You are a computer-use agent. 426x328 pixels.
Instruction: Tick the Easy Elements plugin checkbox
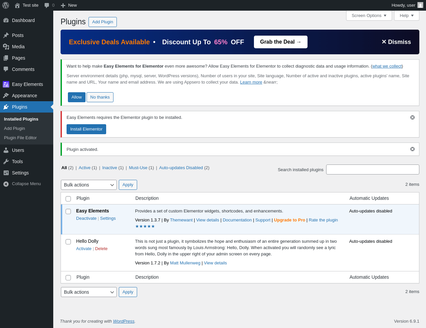pos(68,211)
